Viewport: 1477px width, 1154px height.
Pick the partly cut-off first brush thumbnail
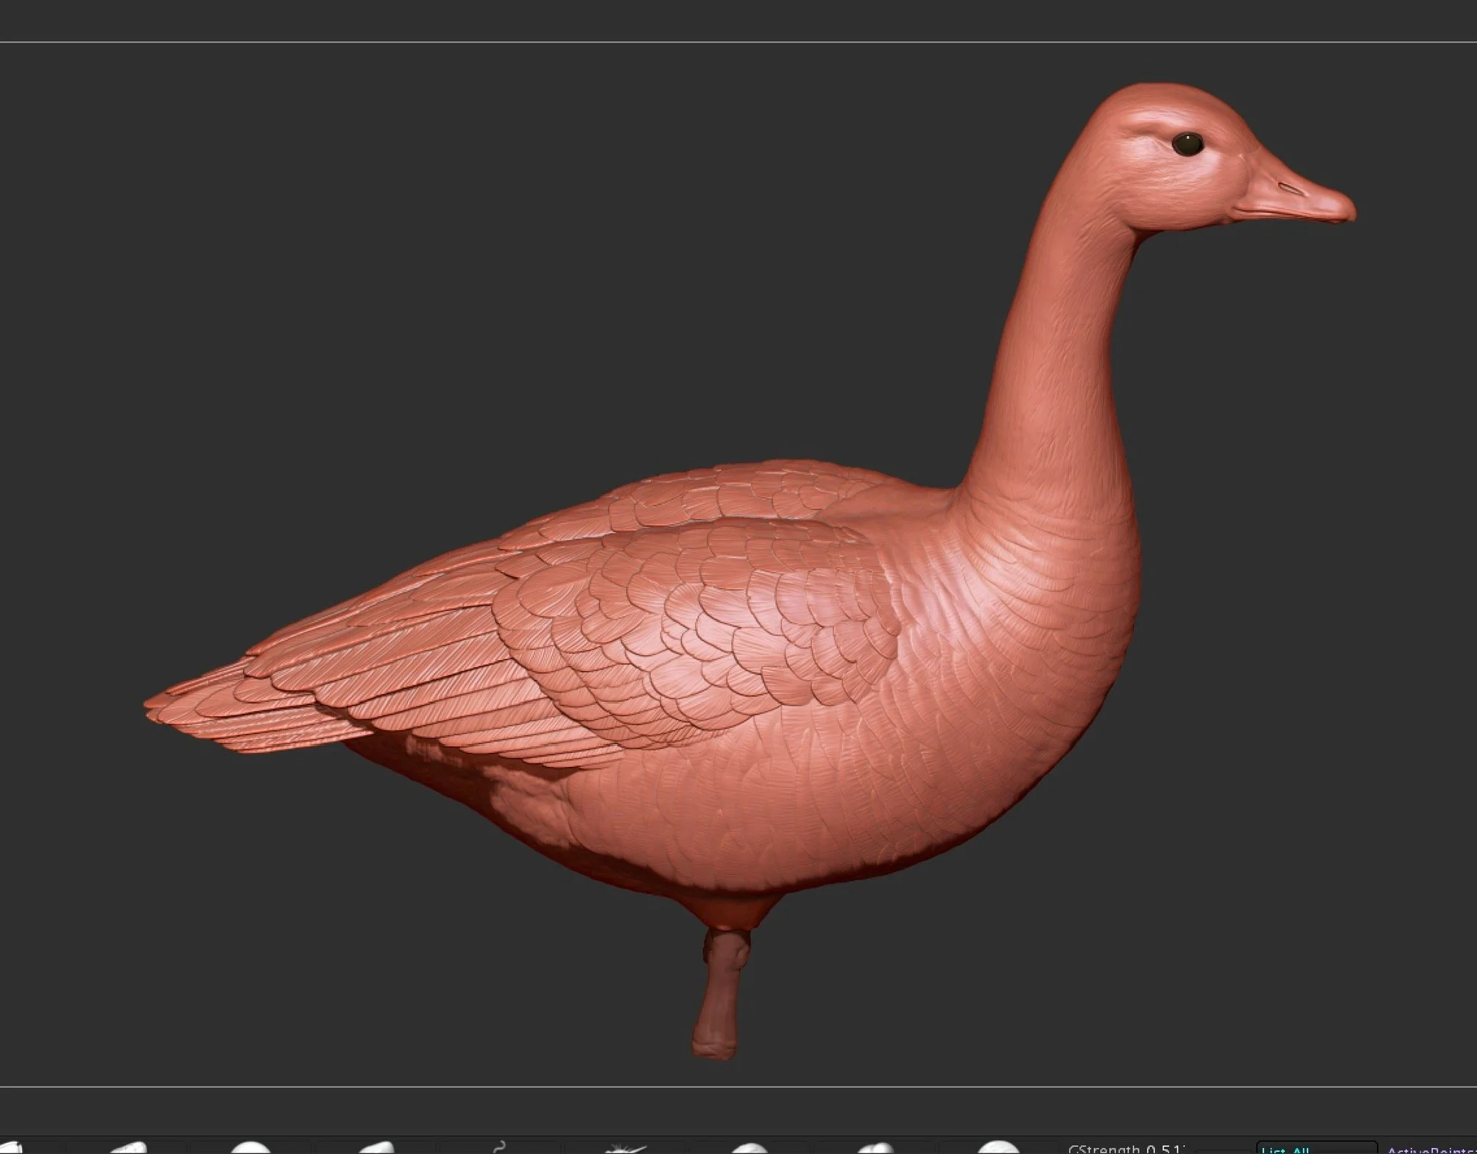[x=10, y=1148]
